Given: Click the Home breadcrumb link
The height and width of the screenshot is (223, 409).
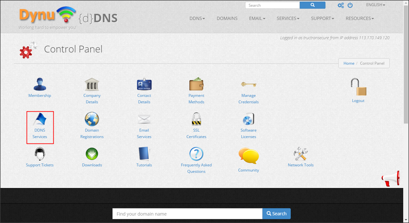Looking at the screenshot, I should (349, 63).
